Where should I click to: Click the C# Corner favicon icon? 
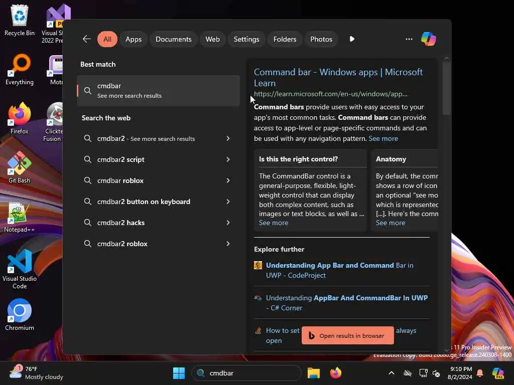(x=258, y=298)
